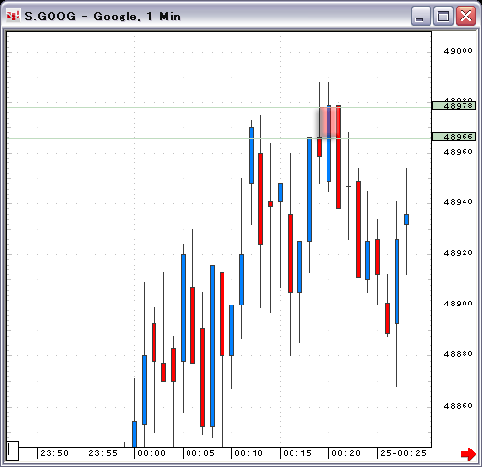482x467 pixels.
Task: Click the 48966 price line marker
Action: click(x=455, y=137)
